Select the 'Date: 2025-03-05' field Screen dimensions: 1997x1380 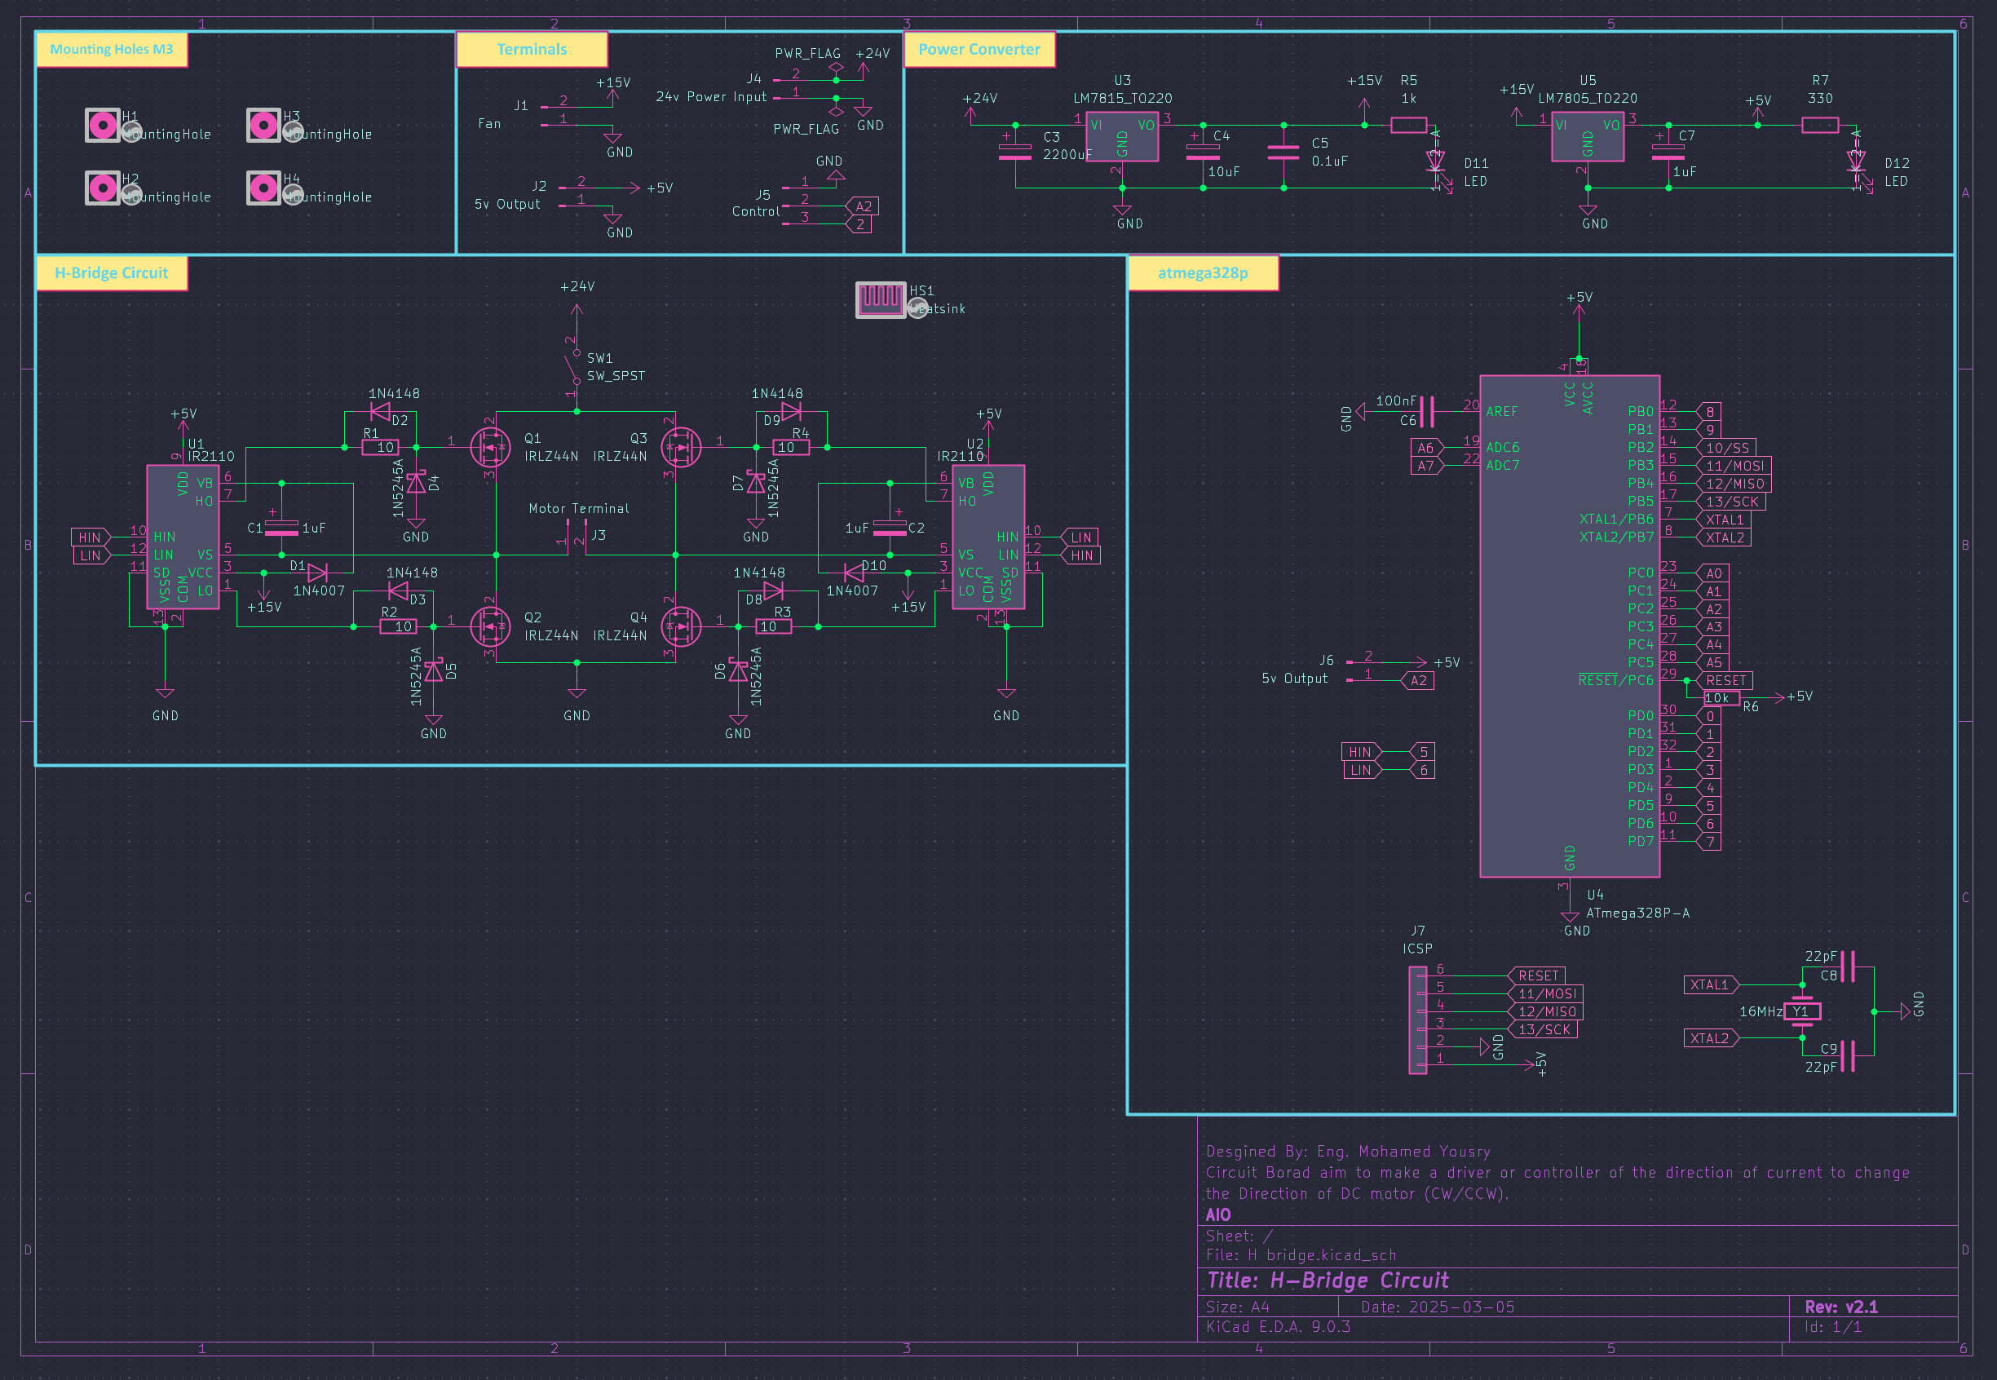[1438, 1307]
